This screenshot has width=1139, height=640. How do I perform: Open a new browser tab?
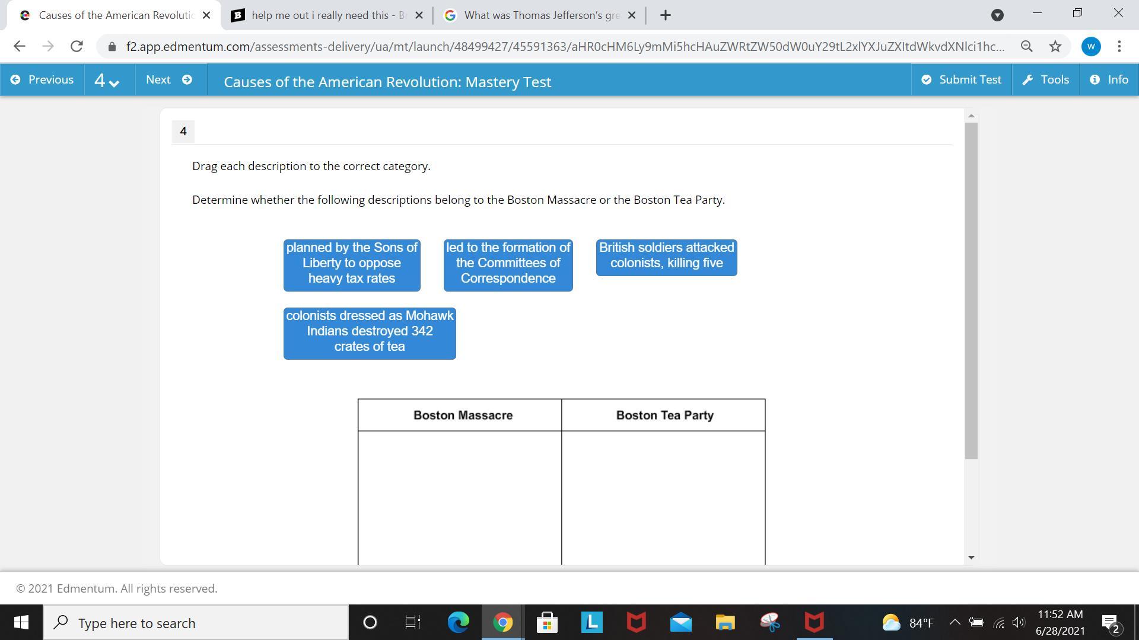[665, 15]
